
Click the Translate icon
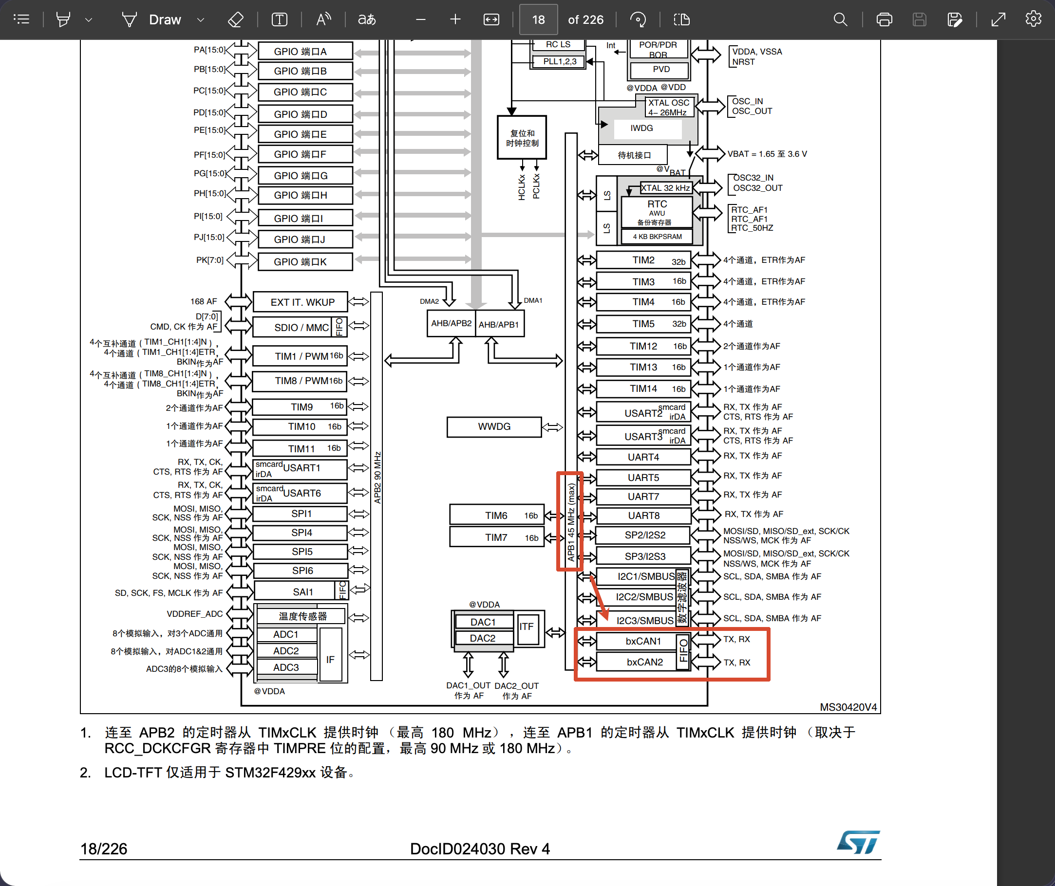pos(367,19)
